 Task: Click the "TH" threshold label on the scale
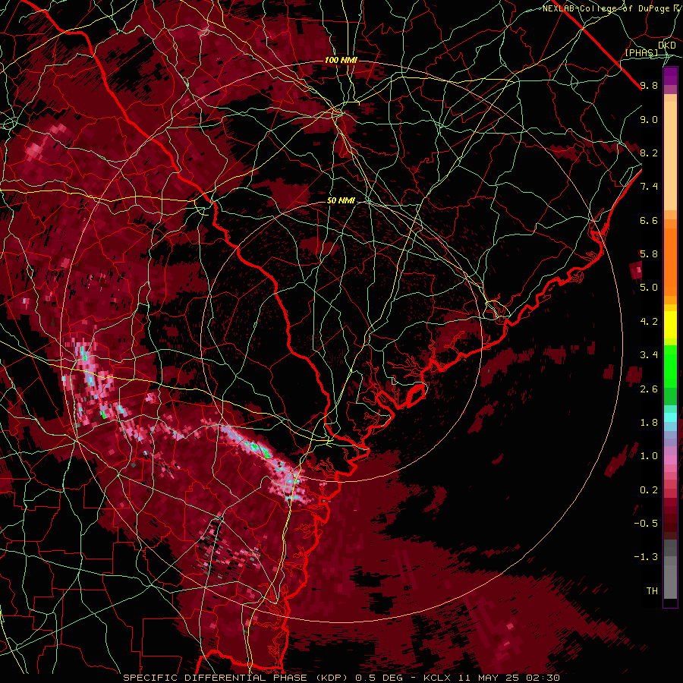pos(652,591)
